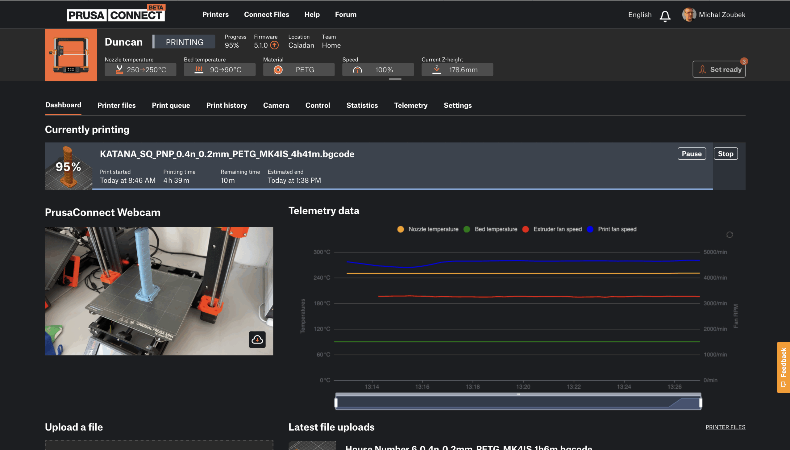Download the webcam snapshot cloud icon

coord(257,340)
